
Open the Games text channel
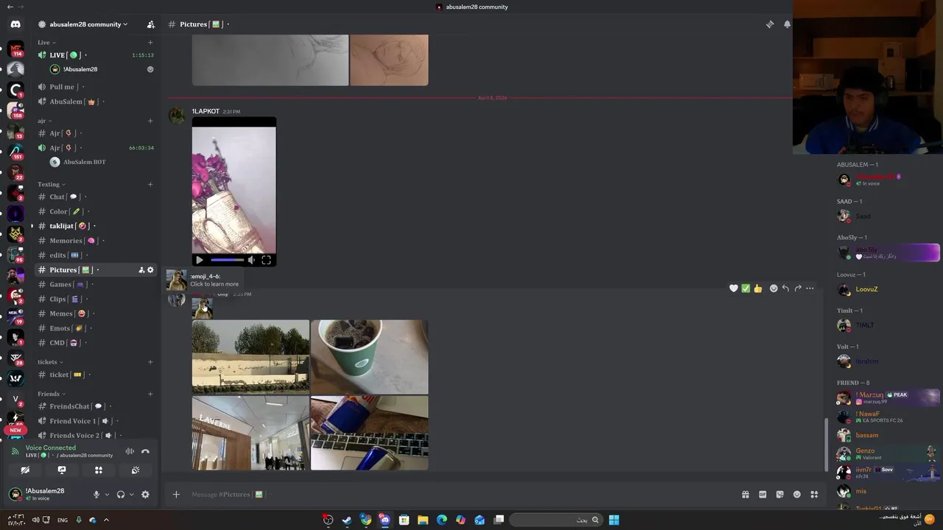(96, 284)
